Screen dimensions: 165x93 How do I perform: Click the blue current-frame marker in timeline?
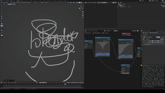pyautogui.click(x=65, y=84)
